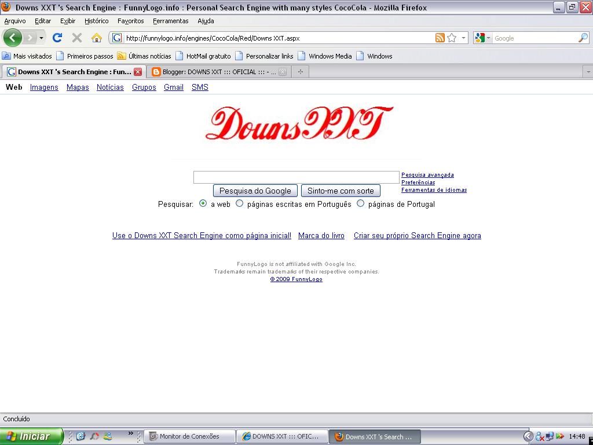The height and width of the screenshot is (445, 593).
Task: Show hidden system tray icons arrow
Action: 528,437
